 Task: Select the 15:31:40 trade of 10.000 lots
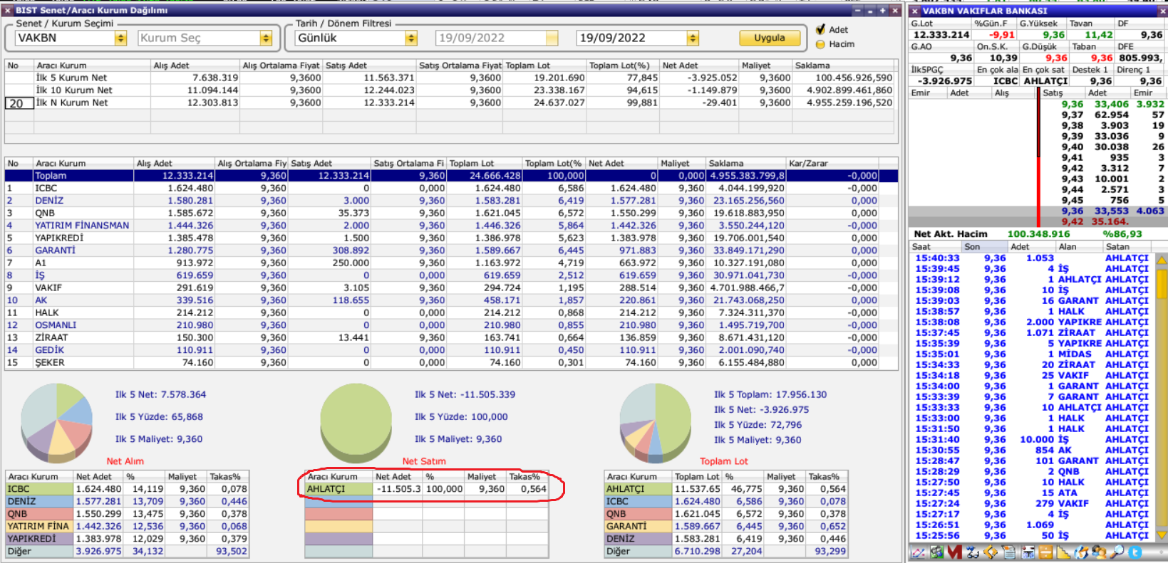click(x=1033, y=439)
